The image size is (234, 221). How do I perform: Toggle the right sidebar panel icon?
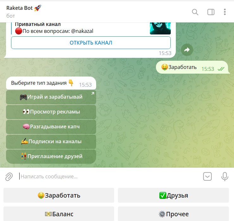211,12
